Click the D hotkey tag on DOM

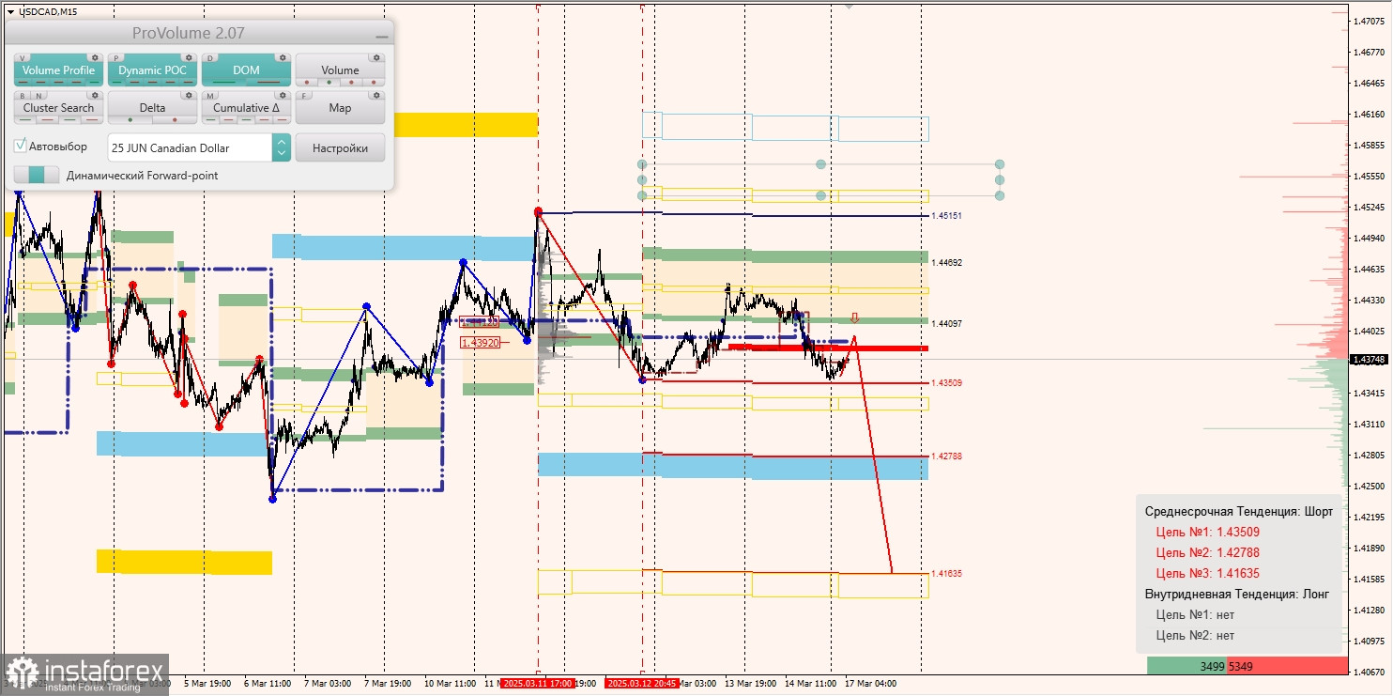pyautogui.click(x=210, y=58)
